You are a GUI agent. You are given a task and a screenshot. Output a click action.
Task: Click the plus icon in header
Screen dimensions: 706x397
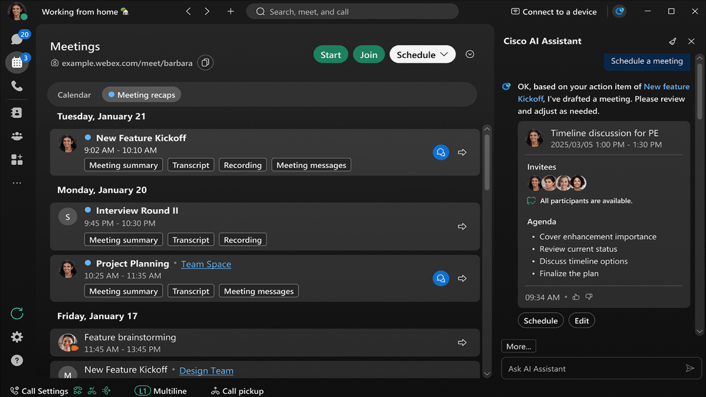tap(230, 11)
